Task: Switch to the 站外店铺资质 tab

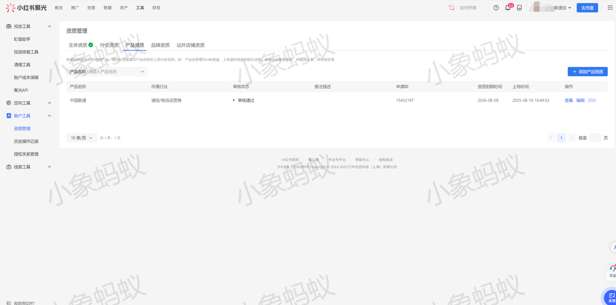Action: click(x=191, y=45)
